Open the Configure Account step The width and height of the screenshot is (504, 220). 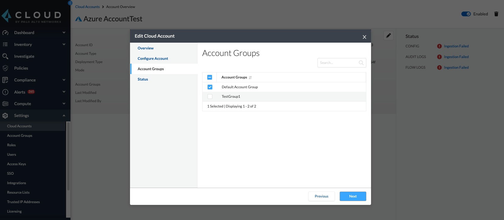coord(153,59)
